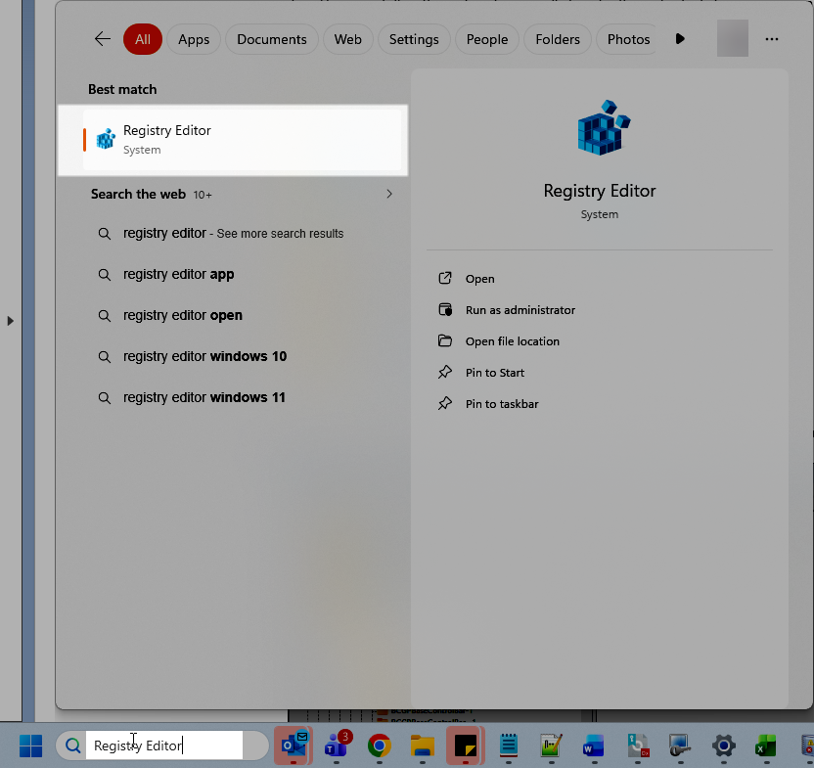Open the monitor with key taskbar icon
Viewport: 814px width, 768px height.
coord(680,745)
